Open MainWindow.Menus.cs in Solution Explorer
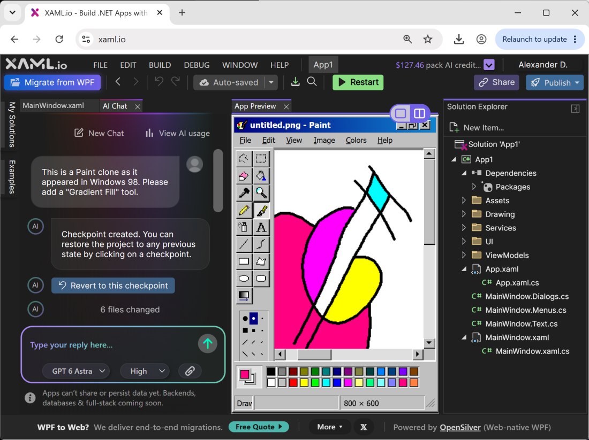 (x=525, y=310)
